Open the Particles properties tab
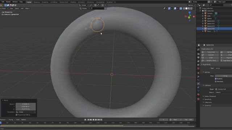 point(198,80)
